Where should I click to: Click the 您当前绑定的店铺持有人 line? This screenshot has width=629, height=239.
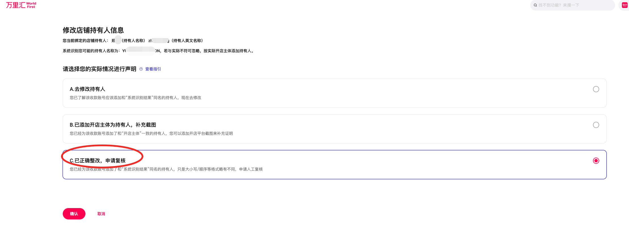(133, 41)
